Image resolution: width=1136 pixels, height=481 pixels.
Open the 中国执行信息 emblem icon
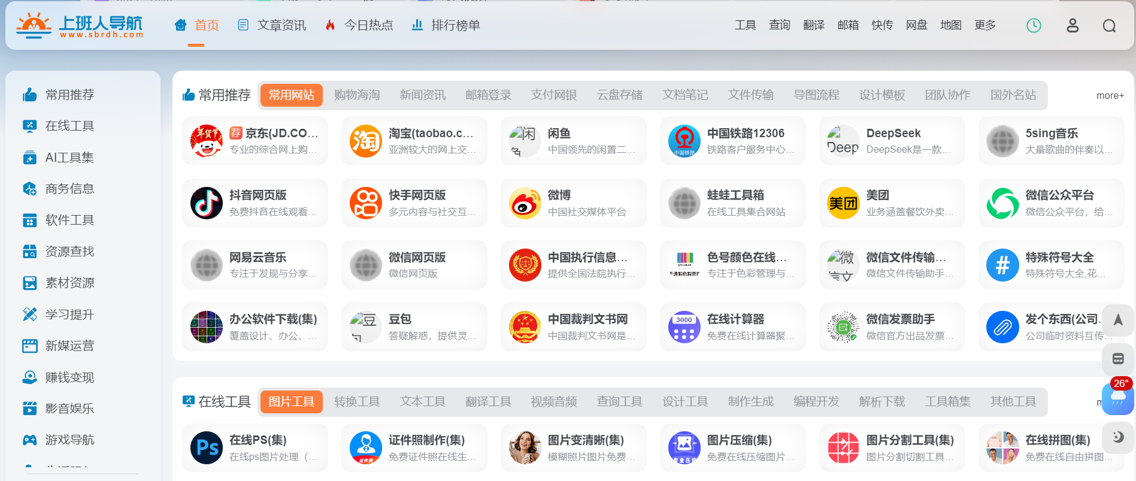coord(525,265)
